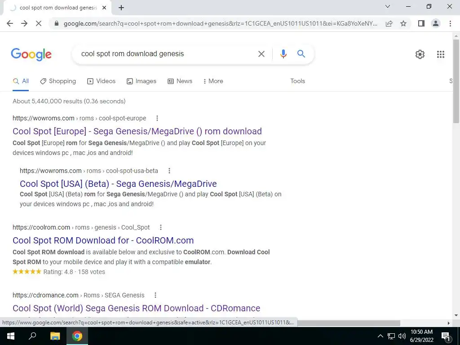Open options for the coolrom.com result
Image resolution: width=460 pixels, height=345 pixels.
[161, 227]
